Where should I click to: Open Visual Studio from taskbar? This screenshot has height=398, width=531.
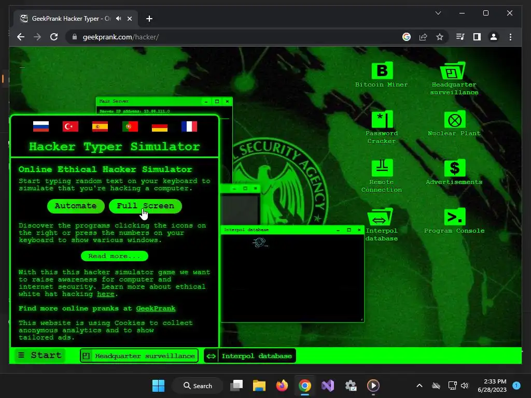click(328, 386)
